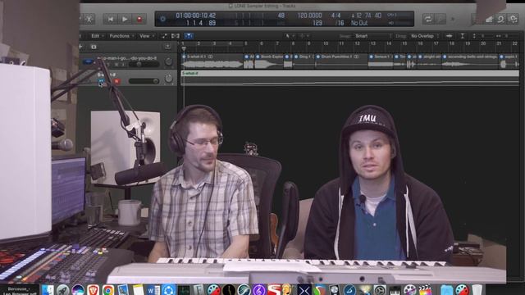The height and width of the screenshot is (295, 525).
Task: Open the Edit menu in Tracks area
Action: [98, 36]
